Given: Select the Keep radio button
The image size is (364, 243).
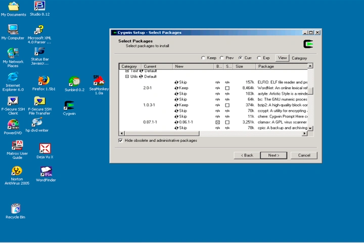Looking at the screenshot, I should 203,58.
